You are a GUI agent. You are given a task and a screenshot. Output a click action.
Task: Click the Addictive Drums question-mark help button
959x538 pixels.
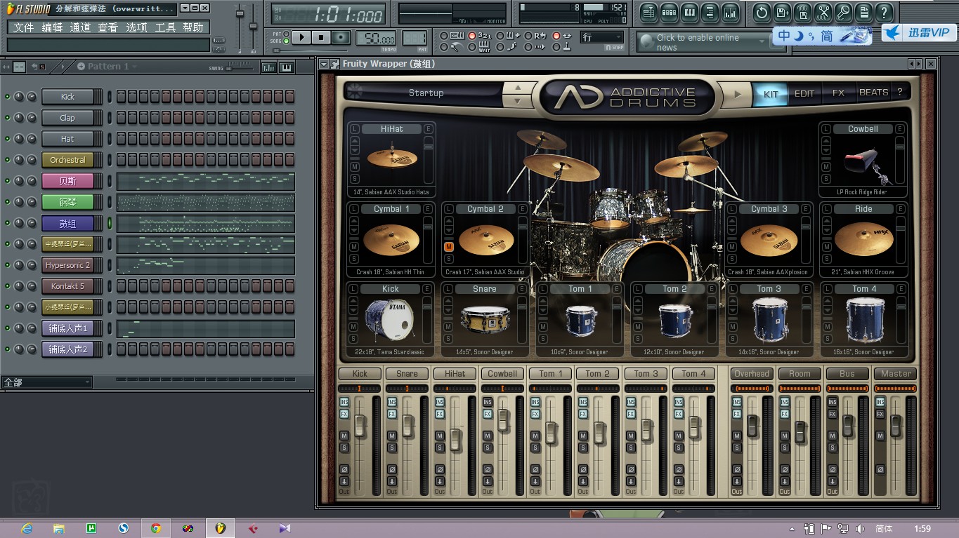(x=899, y=93)
